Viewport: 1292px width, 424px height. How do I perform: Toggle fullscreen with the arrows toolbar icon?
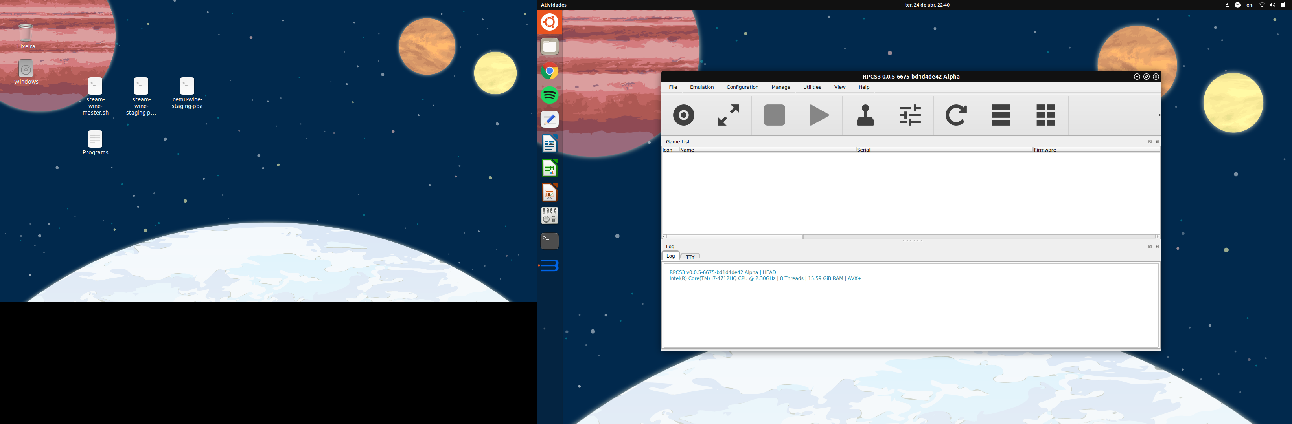(x=728, y=115)
